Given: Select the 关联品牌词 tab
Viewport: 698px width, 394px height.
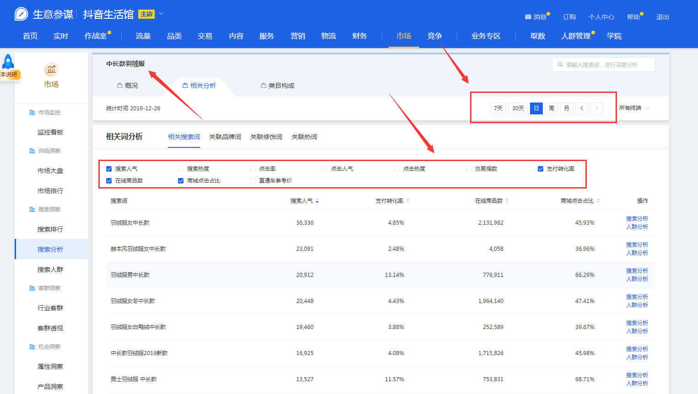Looking at the screenshot, I should point(225,137).
